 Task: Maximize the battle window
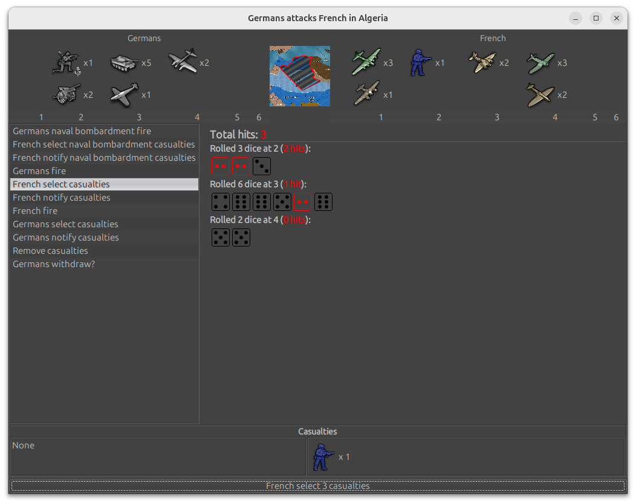(x=596, y=18)
